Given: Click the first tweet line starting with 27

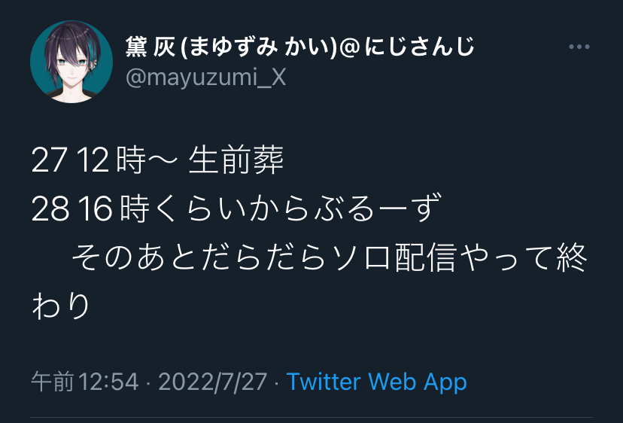Looking at the screenshot, I should tap(158, 160).
